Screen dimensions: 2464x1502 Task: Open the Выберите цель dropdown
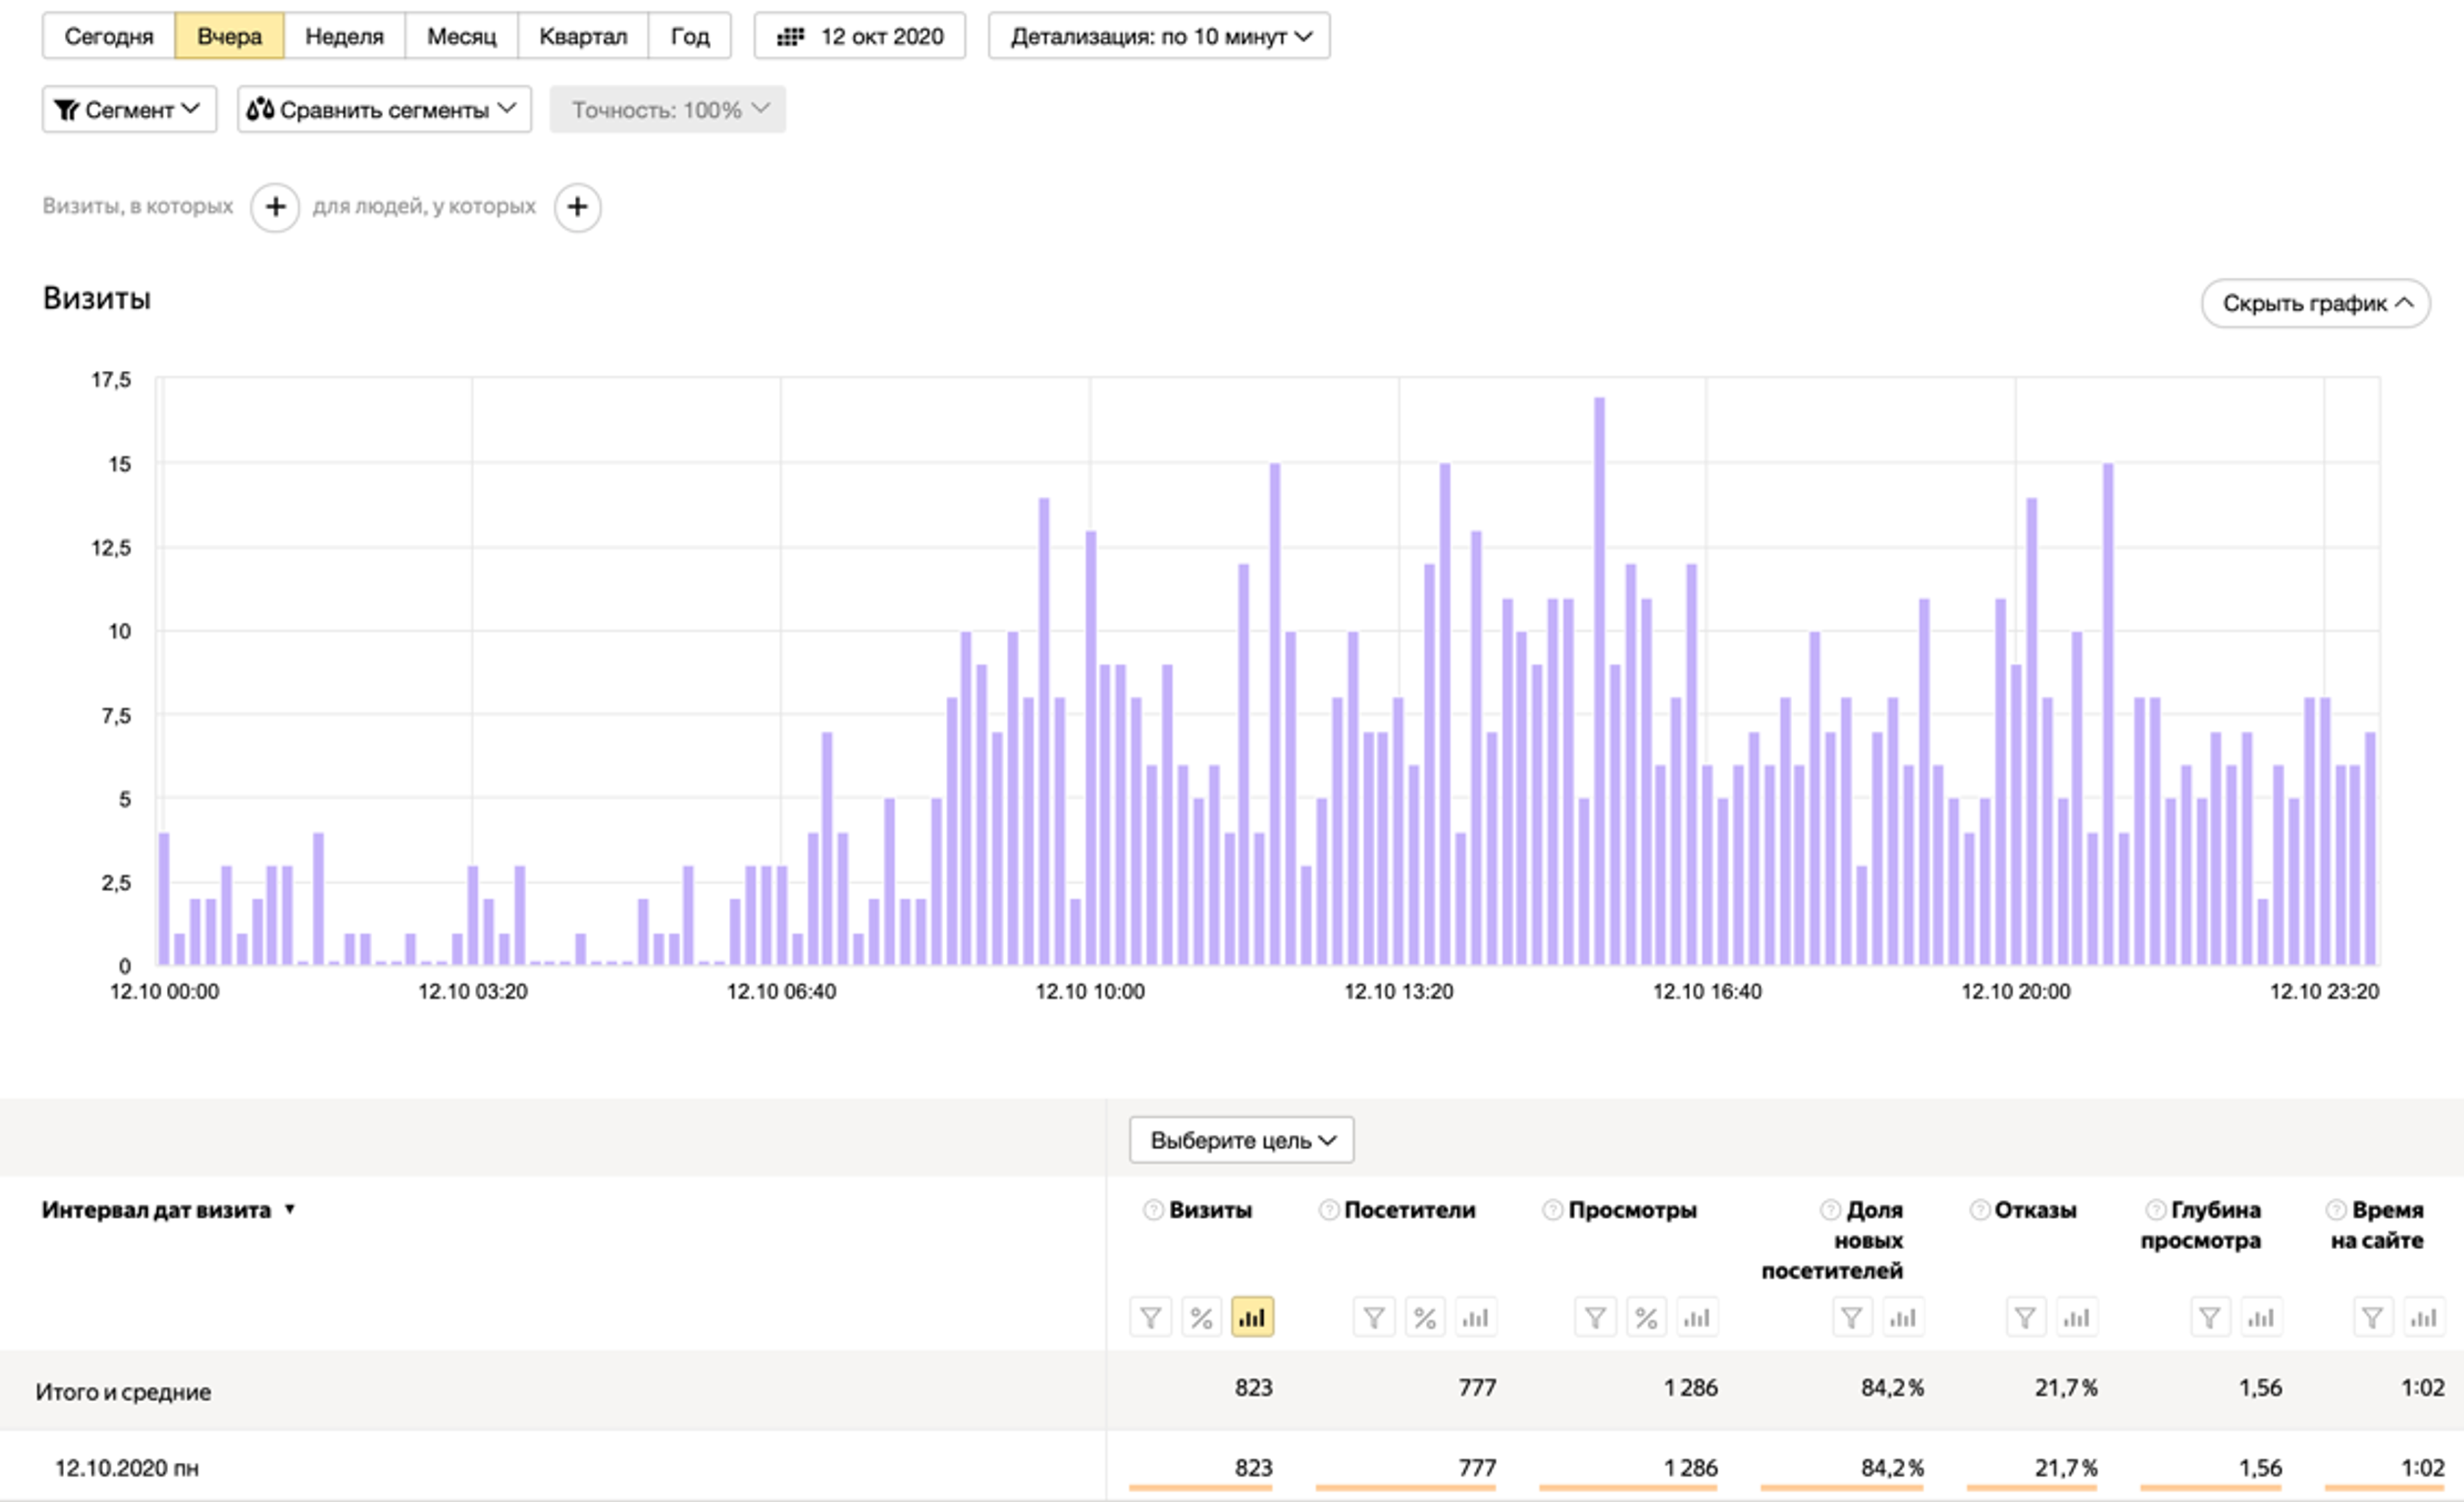[1241, 1140]
